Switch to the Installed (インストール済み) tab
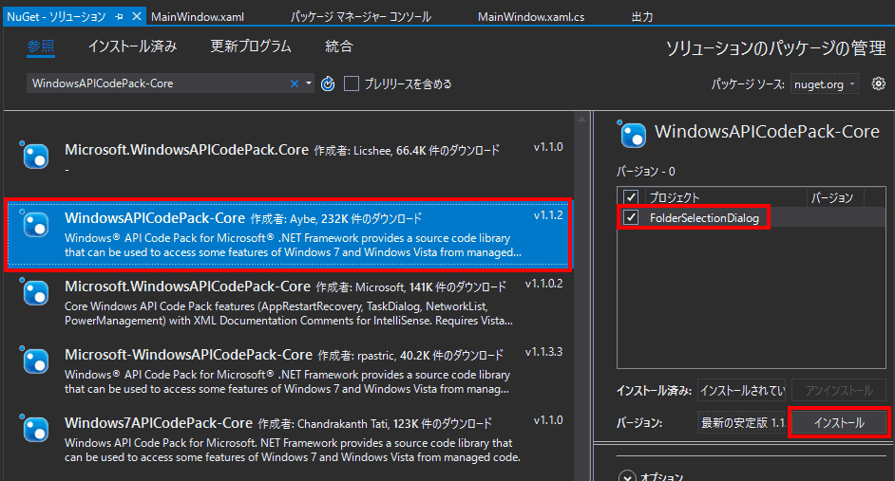 coord(132,46)
